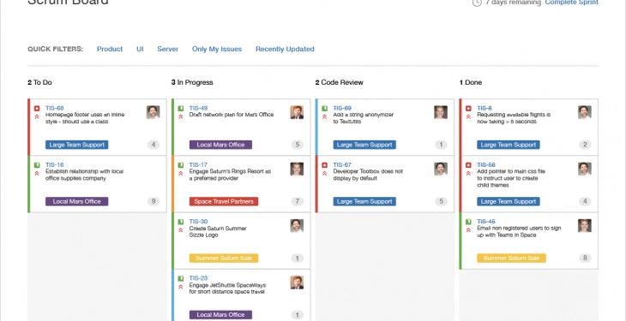Image resolution: width=626 pixels, height=321 pixels.
Task: Enable the Recently Updated filter
Action: point(285,49)
